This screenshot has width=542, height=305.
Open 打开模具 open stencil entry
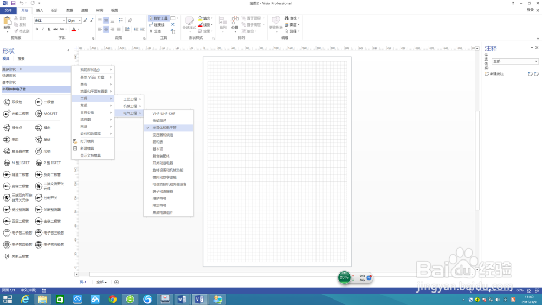tap(87, 141)
